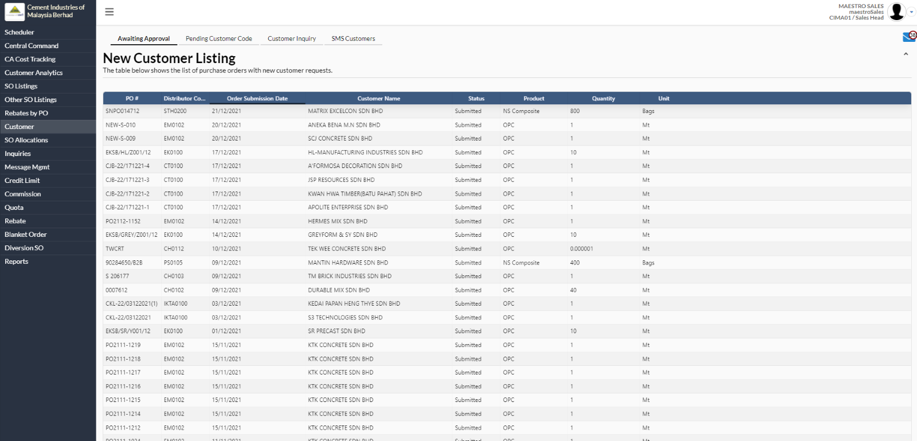
Task: Select Customer in the sidebar
Action: coord(48,127)
